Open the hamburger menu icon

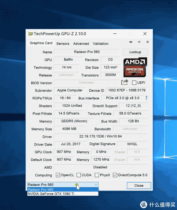(147, 42)
